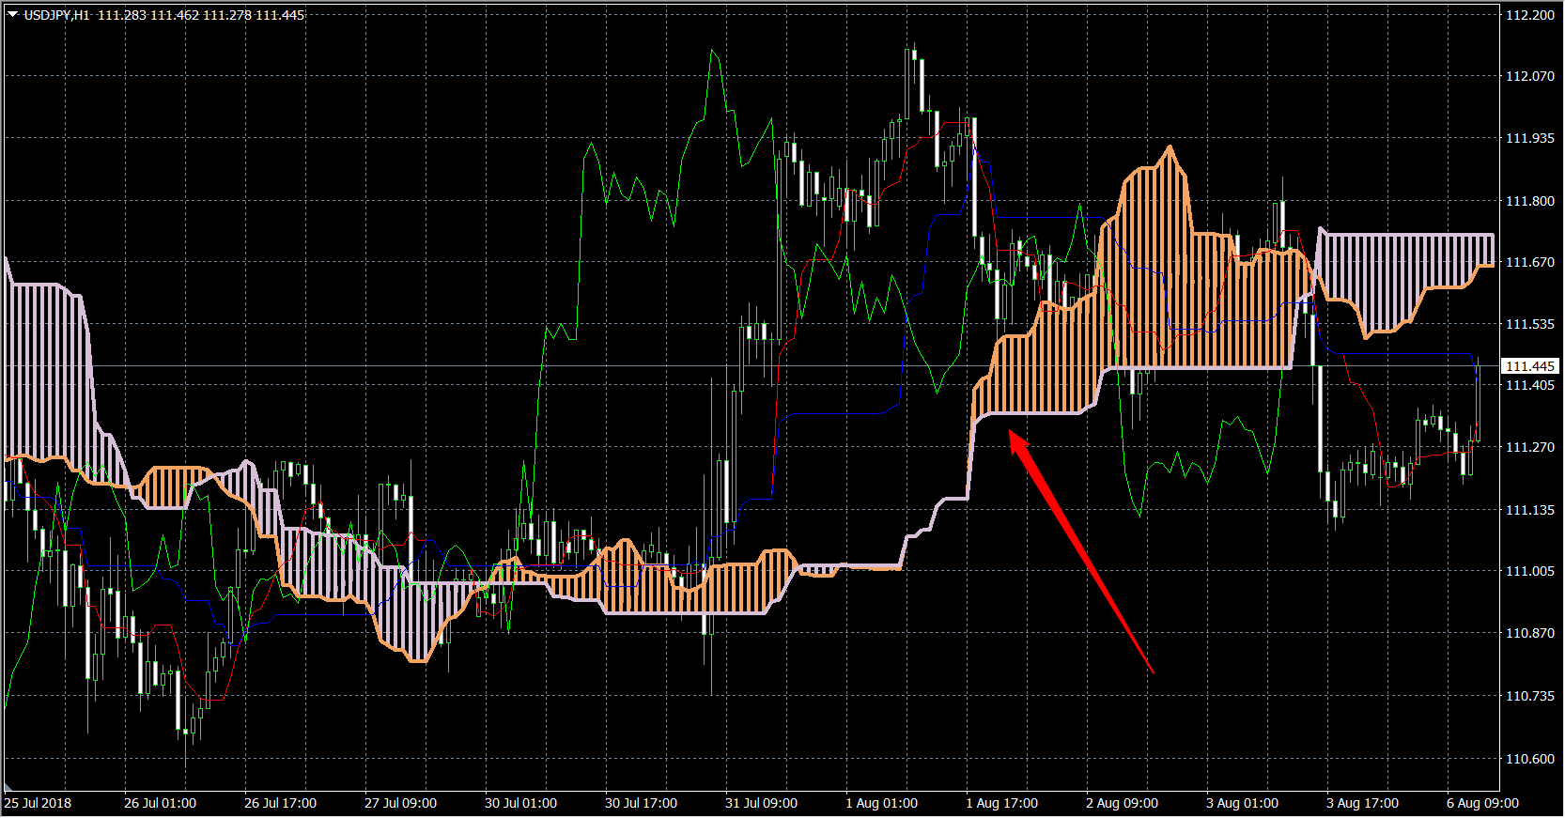Click the gray triangle in bottom-left chart corner

coord(9,787)
